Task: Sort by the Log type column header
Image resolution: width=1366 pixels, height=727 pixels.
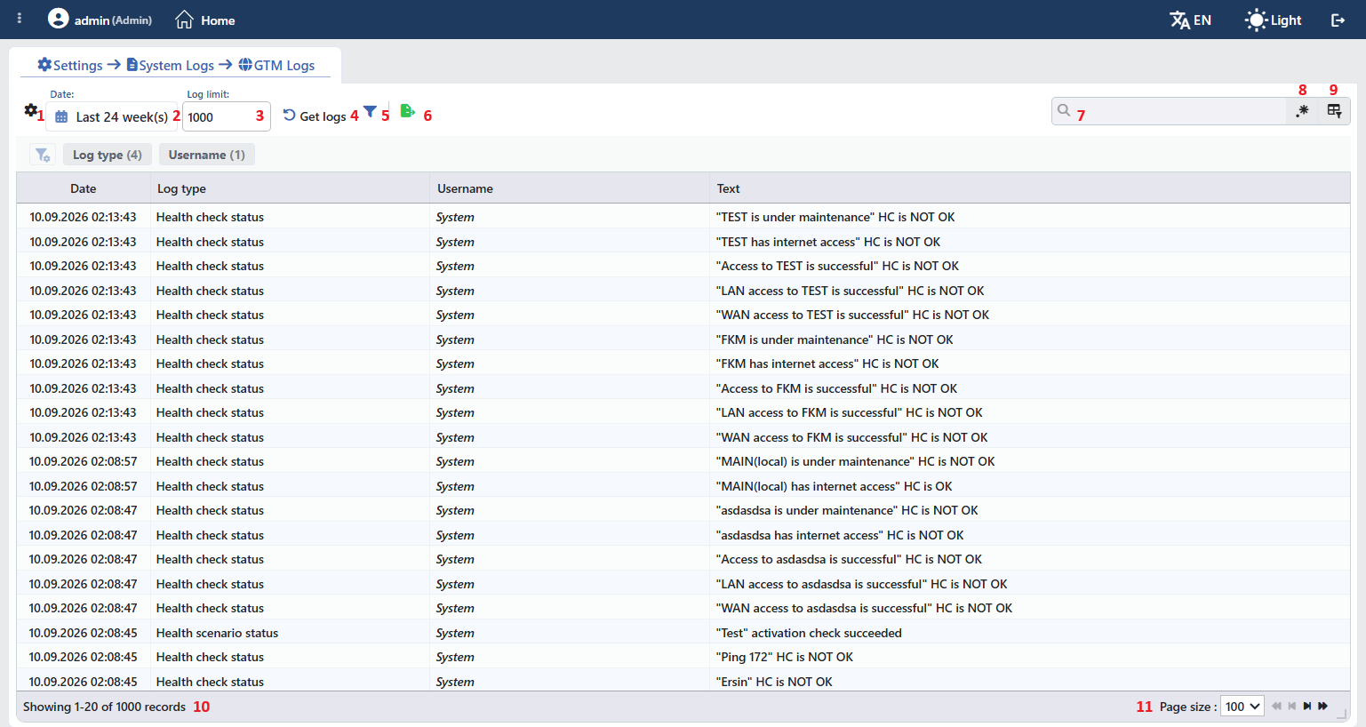Action: pyautogui.click(x=291, y=188)
